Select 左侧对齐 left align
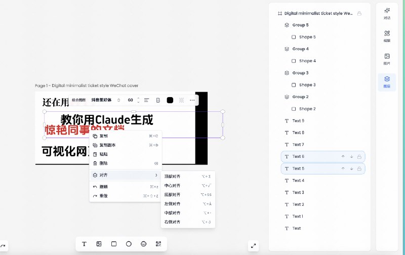Image resolution: width=405 pixels, height=255 pixels. [x=188, y=203]
